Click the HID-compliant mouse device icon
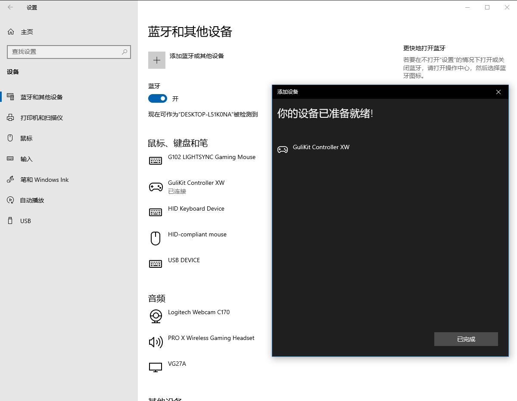 [156, 238]
